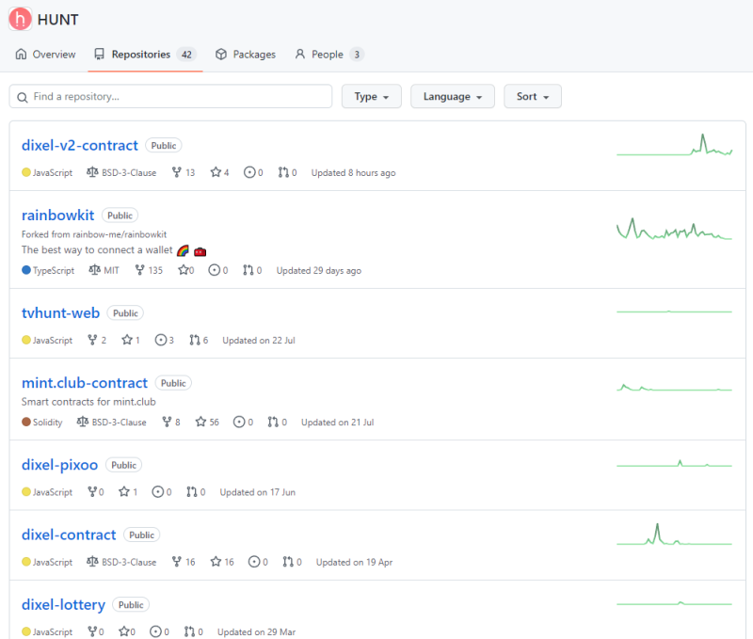View dixel-pixoo pull requests

[x=196, y=492]
